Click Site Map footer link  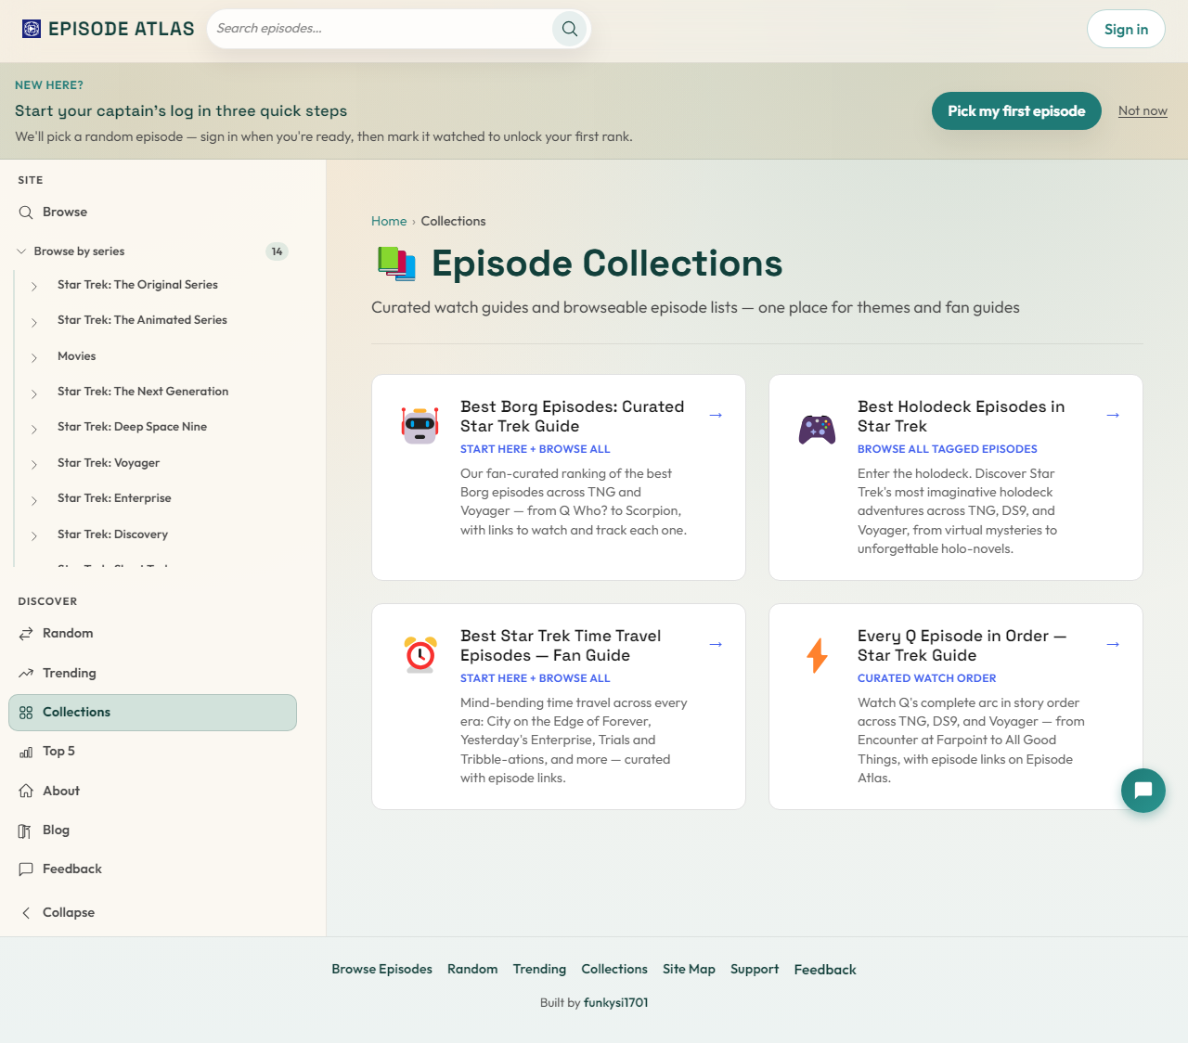(x=689, y=969)
